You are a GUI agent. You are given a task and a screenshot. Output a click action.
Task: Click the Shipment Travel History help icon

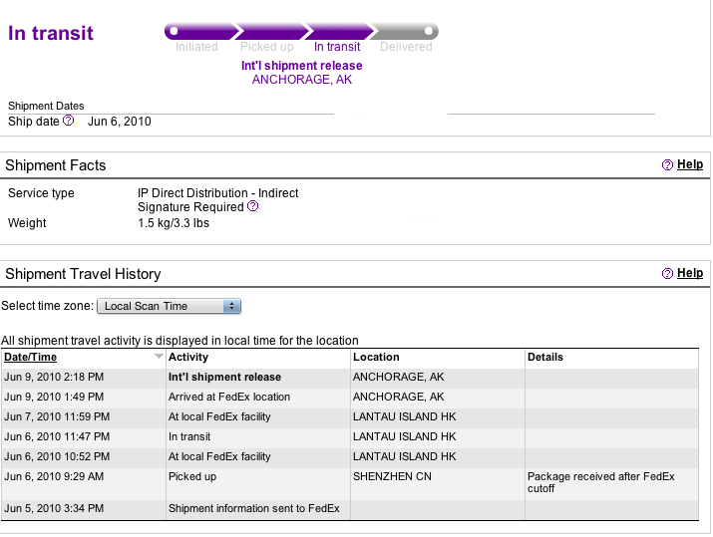click(667, 274)
